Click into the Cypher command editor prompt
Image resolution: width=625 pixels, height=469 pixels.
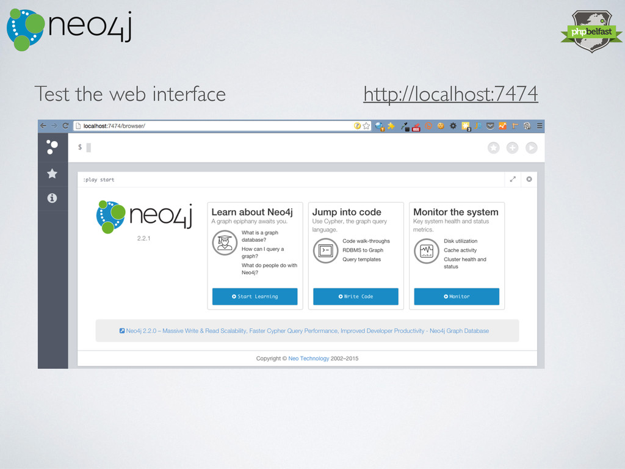[x=279, y=148]
